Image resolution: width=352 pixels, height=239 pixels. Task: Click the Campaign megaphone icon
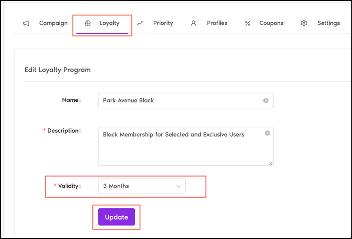pyautogui.click(x=26, y=23)
